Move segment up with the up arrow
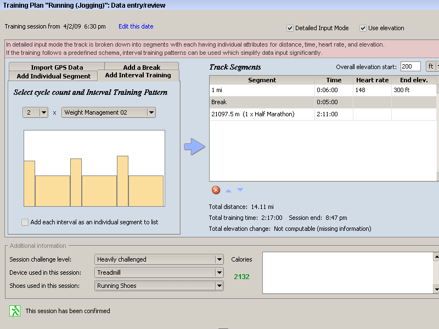Screen dimensions: 439x329 tap(229, 190)
